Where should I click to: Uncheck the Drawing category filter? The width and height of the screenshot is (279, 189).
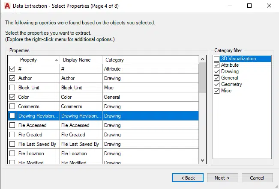tap(216, 71)
